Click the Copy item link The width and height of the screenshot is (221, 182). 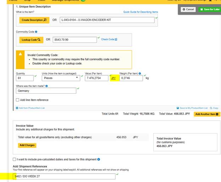(x=214, y=108)
